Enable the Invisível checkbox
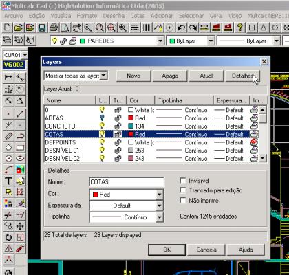Screen dimensions: 289x275 pyautogui.click(x=183, y=181)
